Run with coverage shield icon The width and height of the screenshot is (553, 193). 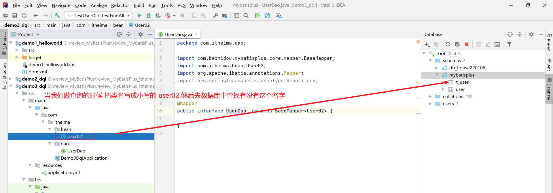click(x=158, y=16)
